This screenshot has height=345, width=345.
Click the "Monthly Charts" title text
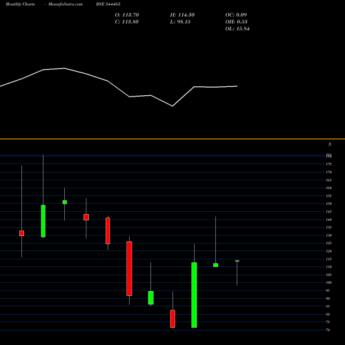(20, 4)
